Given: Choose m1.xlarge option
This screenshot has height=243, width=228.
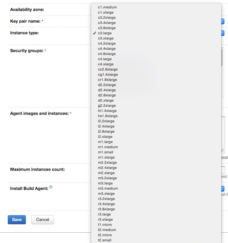Looking at the screenshot, I should pyautogui.click(x=156, y=157).
